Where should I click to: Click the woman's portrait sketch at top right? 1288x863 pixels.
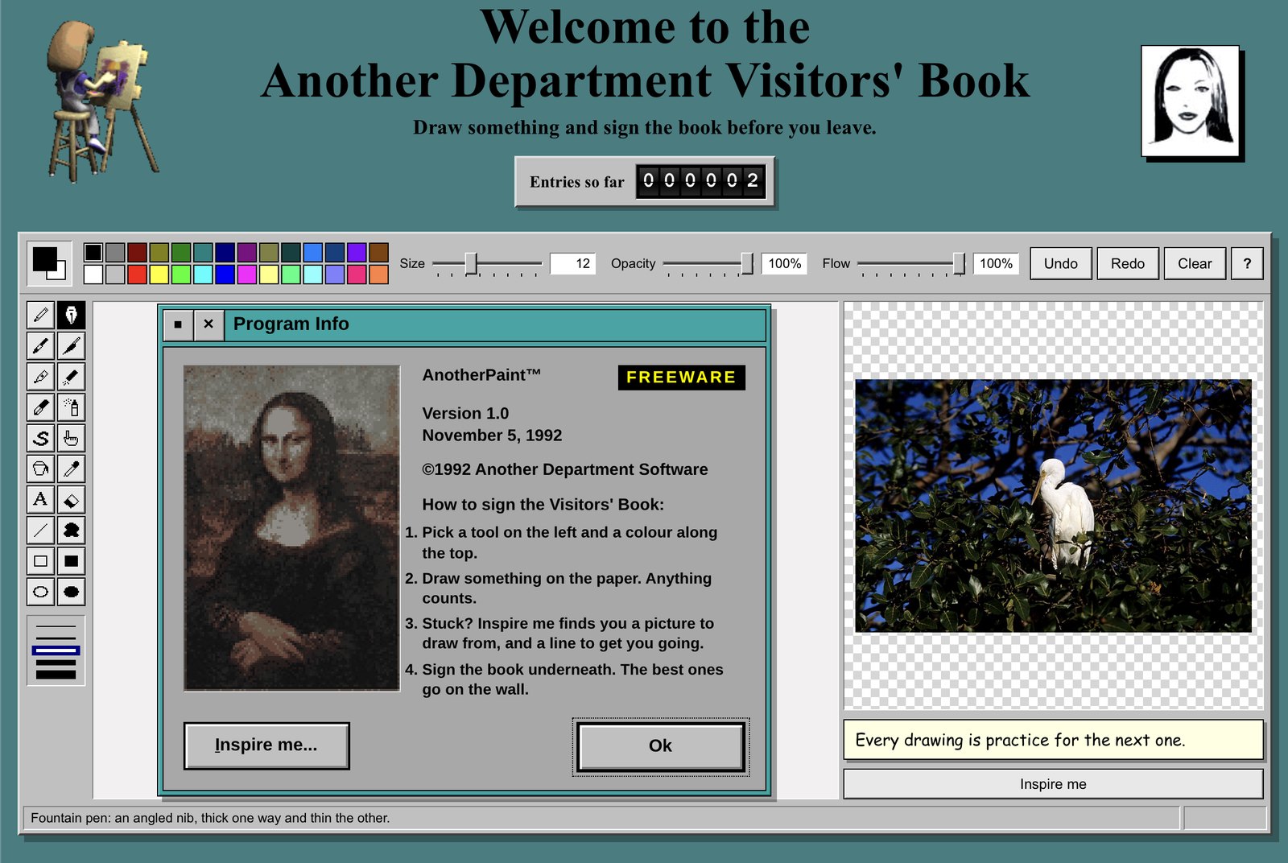click(1190, 101)
